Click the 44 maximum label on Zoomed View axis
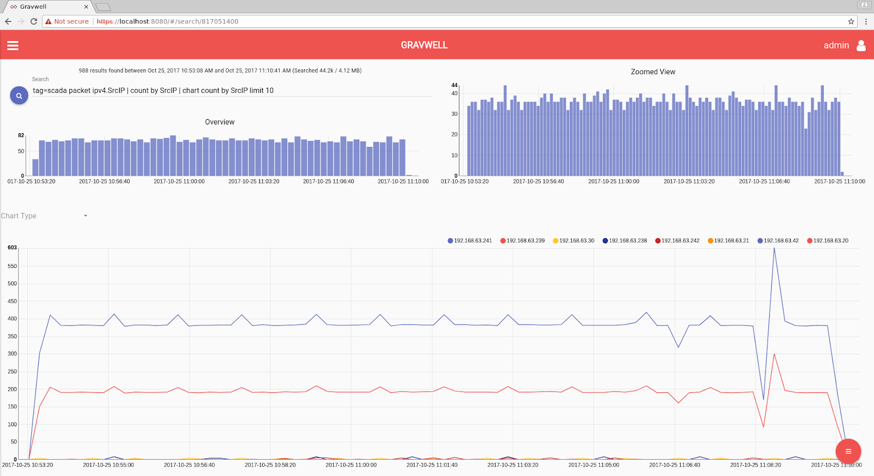Screen dimensions: 874x476 click(x=454, y=85)
